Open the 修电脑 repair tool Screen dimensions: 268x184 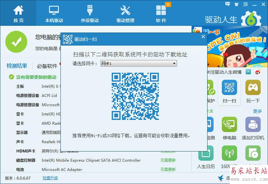229,129
